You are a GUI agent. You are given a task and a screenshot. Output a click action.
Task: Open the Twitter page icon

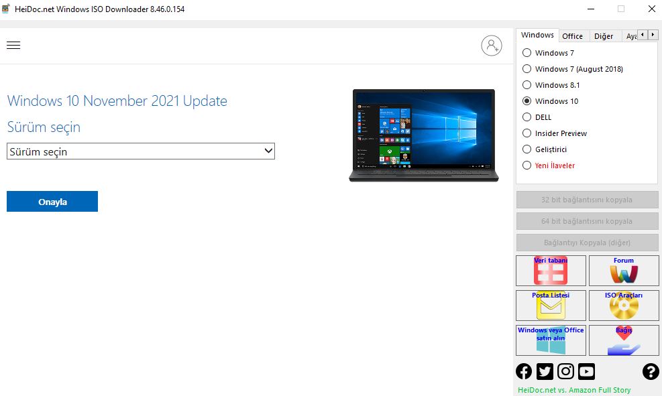coord(545,371)
